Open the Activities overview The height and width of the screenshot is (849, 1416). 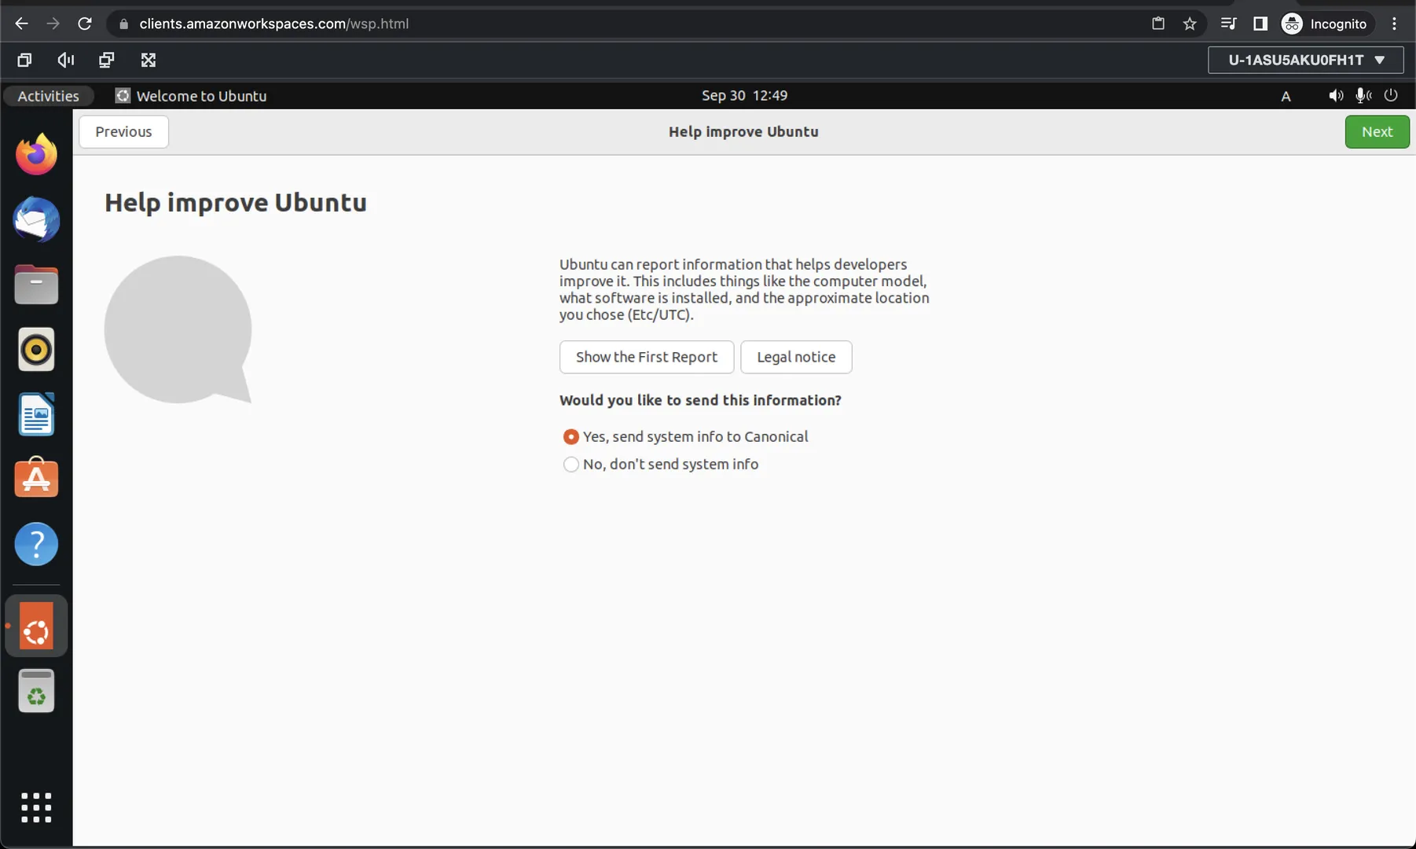click(48, 96)
